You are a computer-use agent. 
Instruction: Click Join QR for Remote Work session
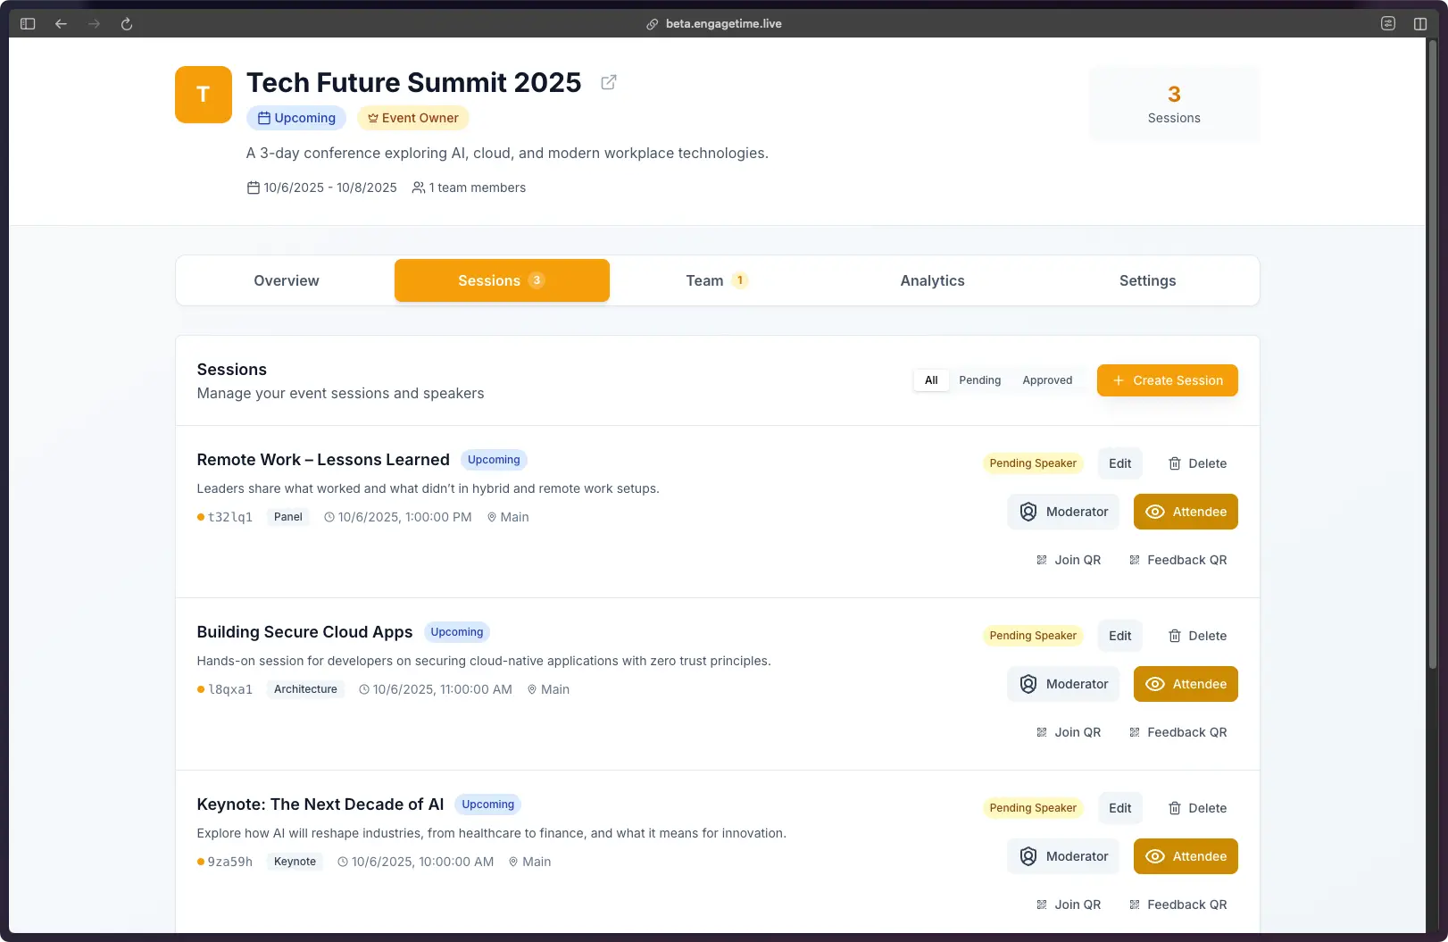coord(1067,560)
